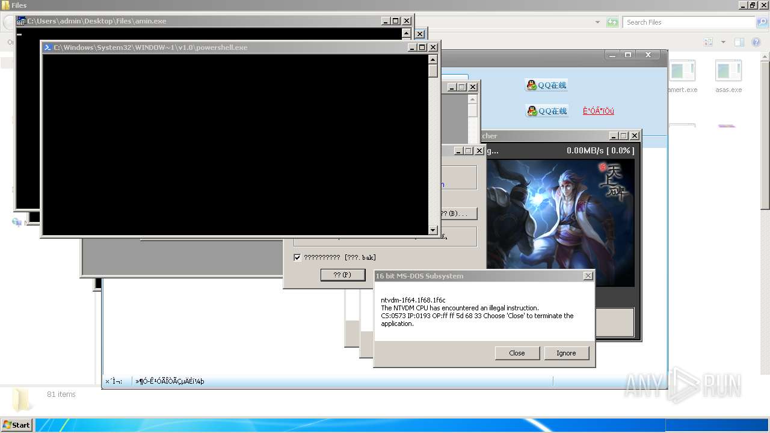Uncheck the [???.bak] checkbox
Viewport: 770px width, 433px height.
(x=297, y=257)
